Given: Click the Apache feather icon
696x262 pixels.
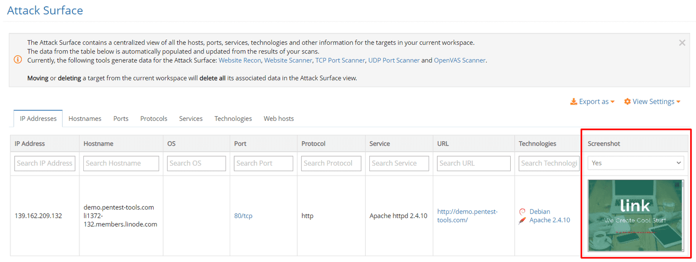Looking at the screenshot, I should click(522, 220).
